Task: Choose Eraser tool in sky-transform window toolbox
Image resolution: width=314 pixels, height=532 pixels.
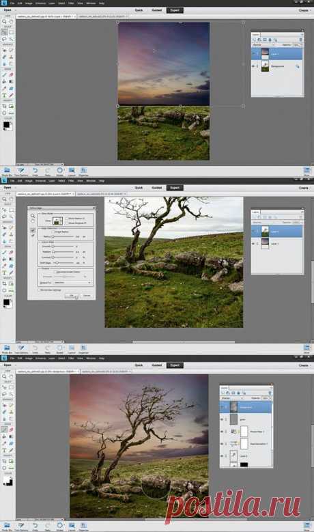Action: (x=11, y=74)
